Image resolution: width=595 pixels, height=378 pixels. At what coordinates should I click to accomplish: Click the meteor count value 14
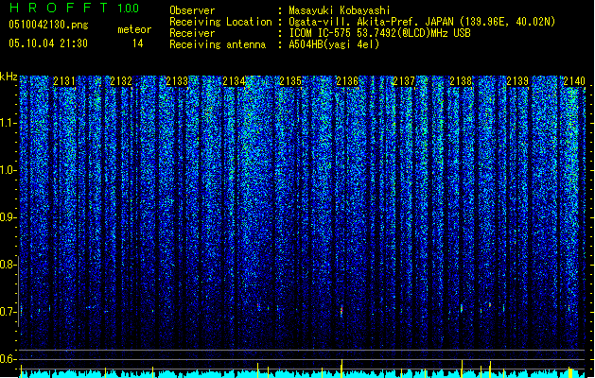coord(138,43)
